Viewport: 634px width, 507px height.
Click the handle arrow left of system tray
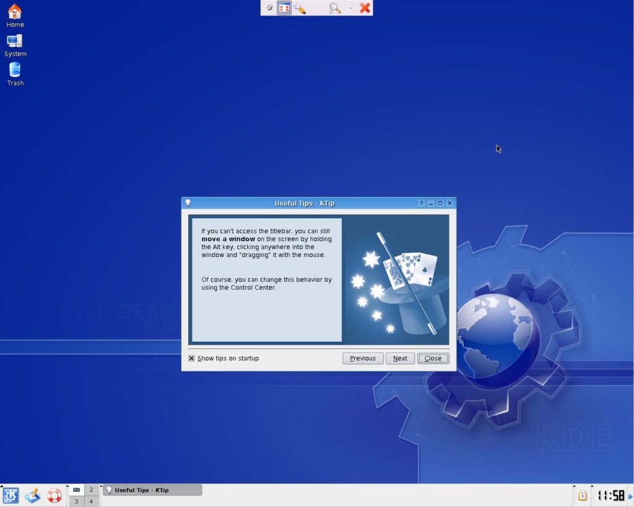pyautogui.click(x=574, y=487)
